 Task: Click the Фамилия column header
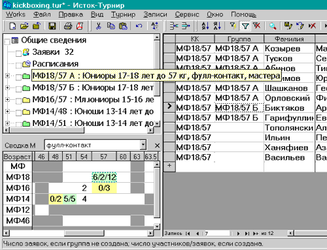point(289,39)
